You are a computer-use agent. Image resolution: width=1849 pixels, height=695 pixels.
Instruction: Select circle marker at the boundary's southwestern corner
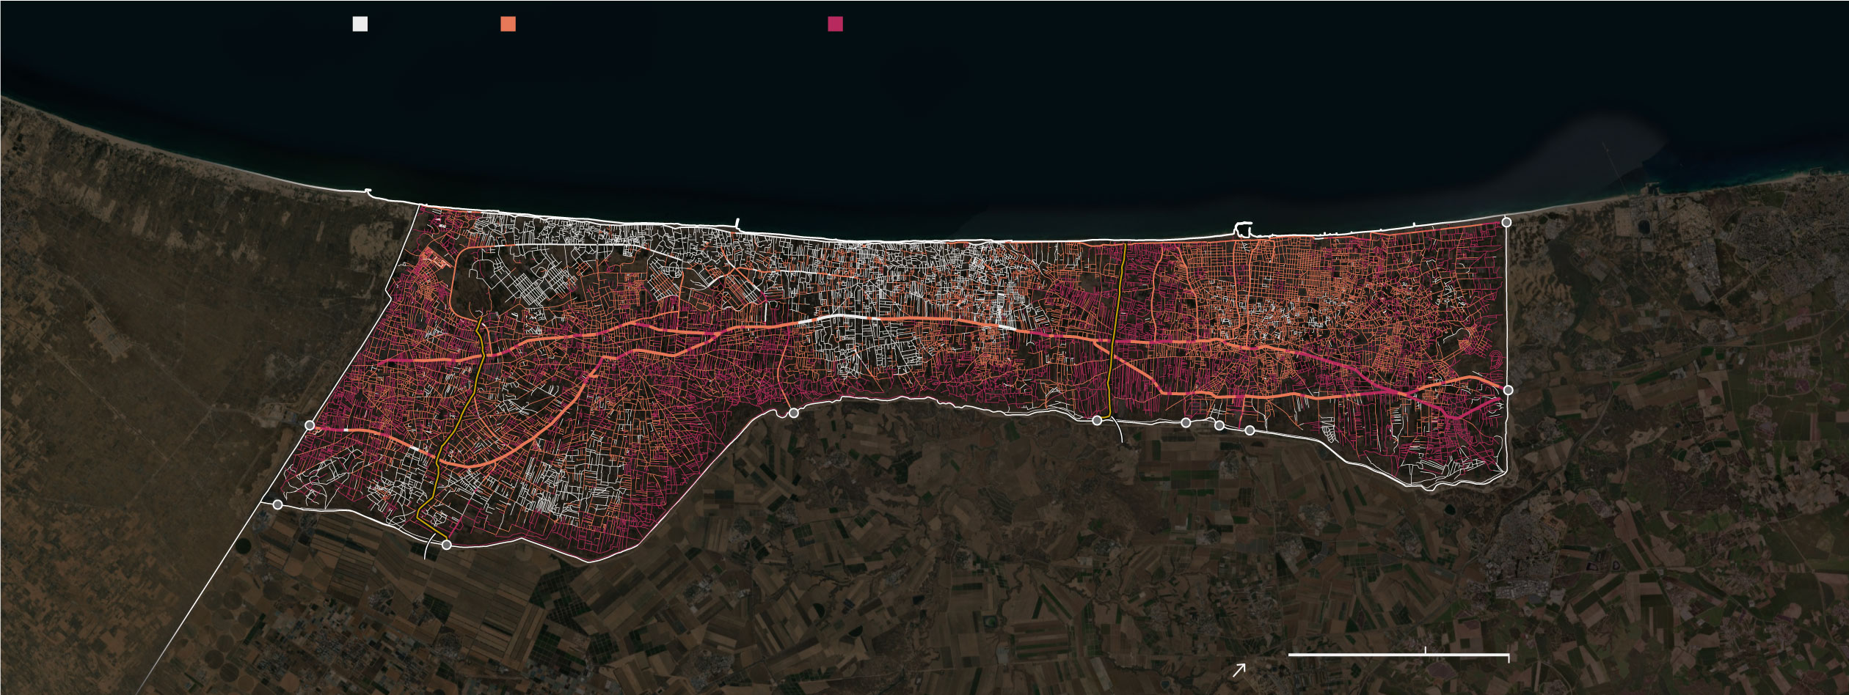(x=277, y=504)
